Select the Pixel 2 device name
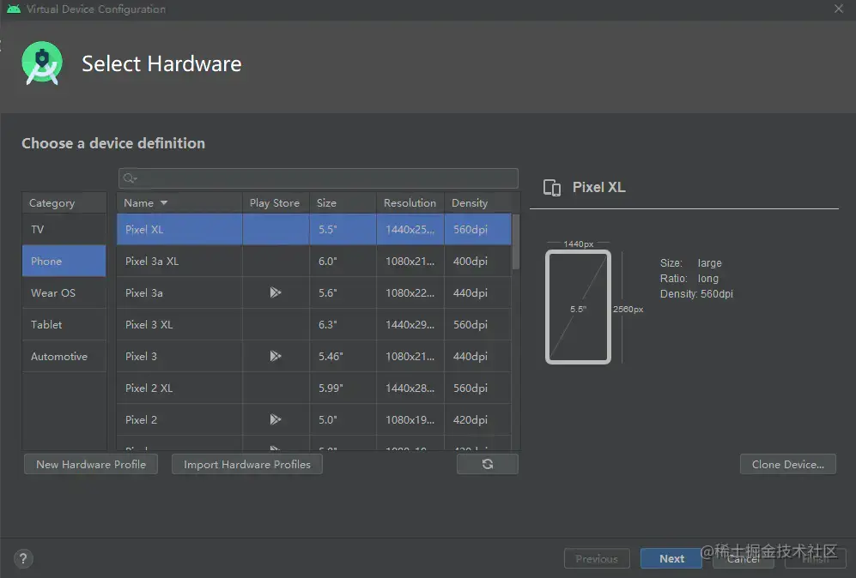Viewport: 856px width, 578px height. (x=141, y=419)
